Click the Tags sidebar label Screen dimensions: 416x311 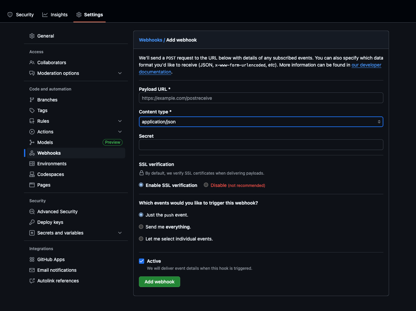tap(42, 110)
